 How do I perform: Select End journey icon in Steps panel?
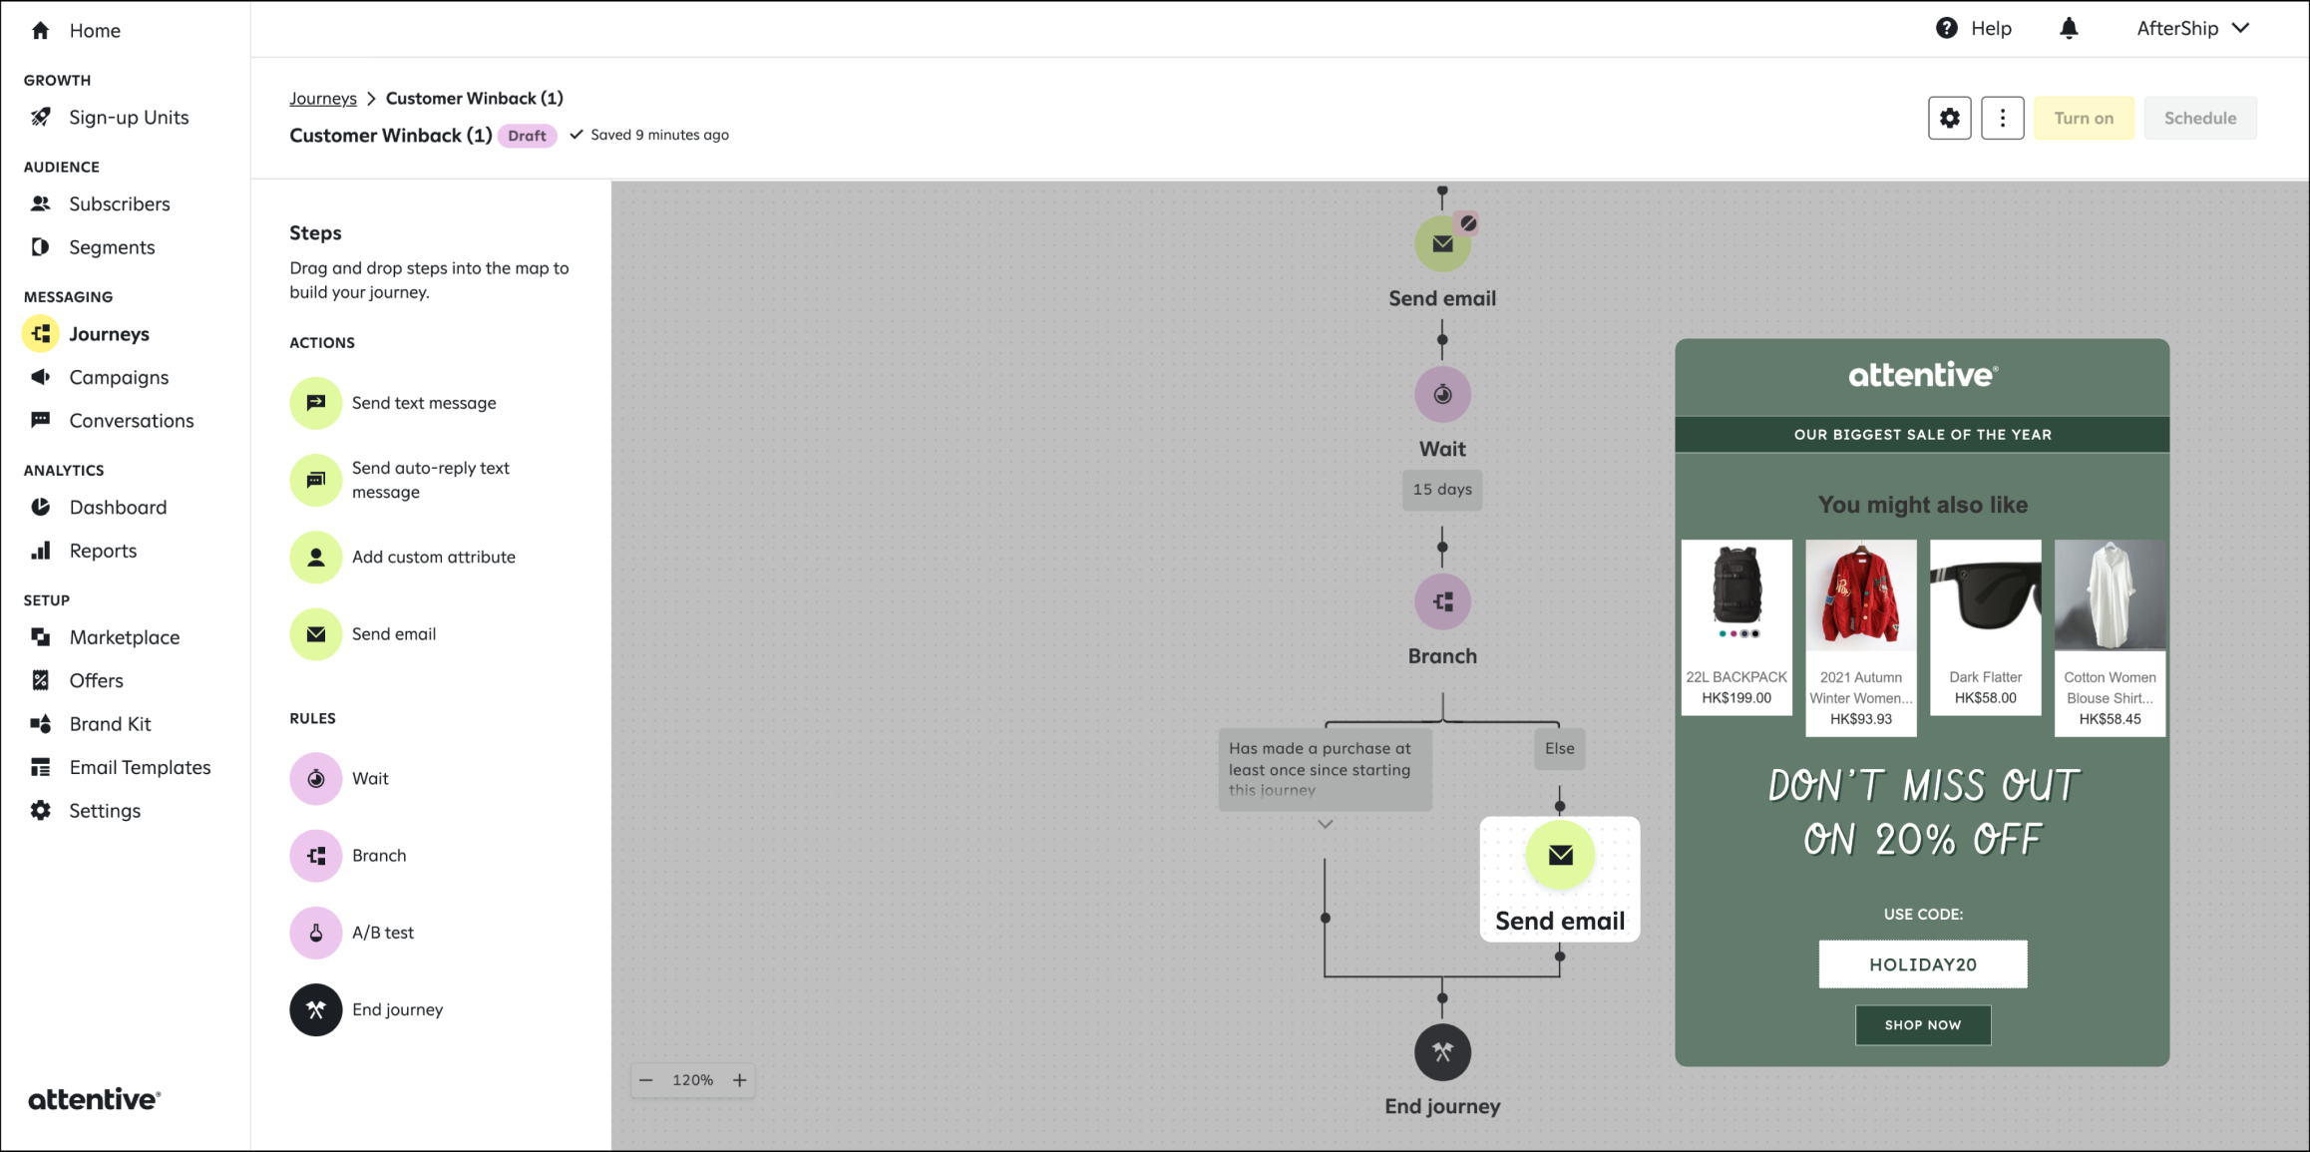pos(316,1009)
